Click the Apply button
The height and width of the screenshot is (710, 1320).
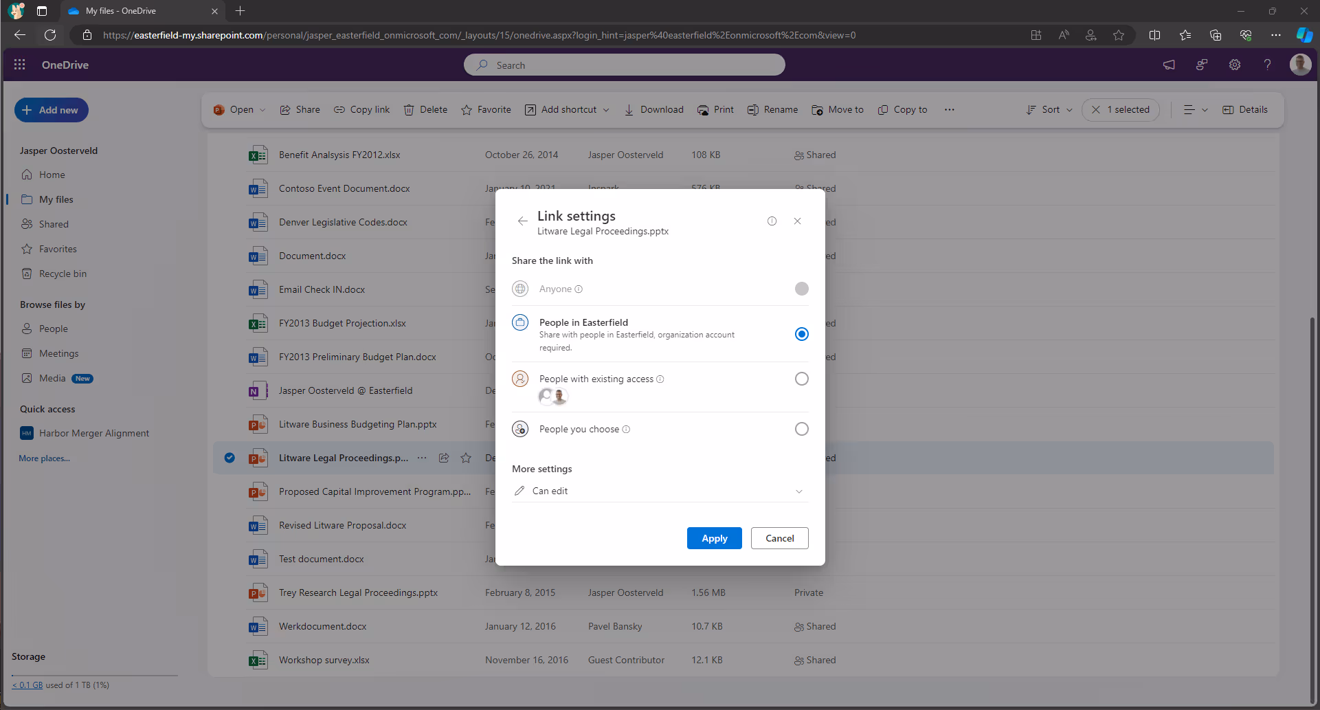[x=714, y=538]
